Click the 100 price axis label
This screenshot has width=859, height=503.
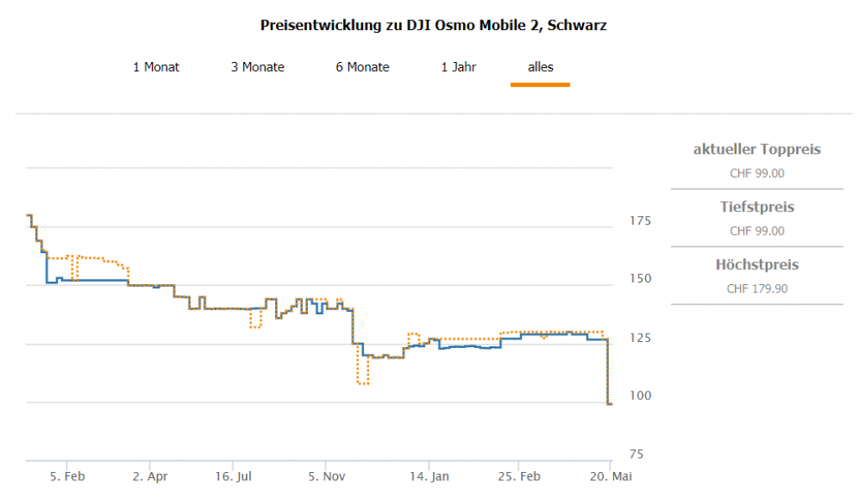pos(639,396)
